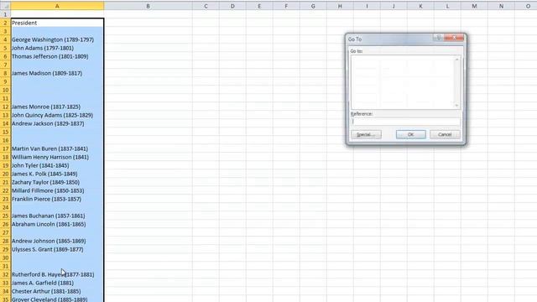Click cell Chester Arthur (1881-1885)
Viewport: 537px width, 302px height.
[57, 291]
